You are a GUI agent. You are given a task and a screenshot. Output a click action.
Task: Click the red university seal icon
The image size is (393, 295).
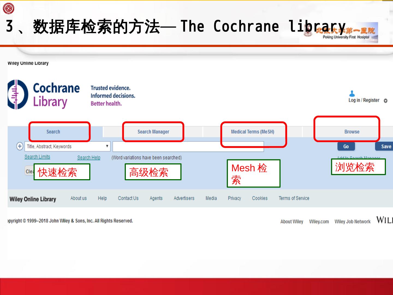[8, 8]
